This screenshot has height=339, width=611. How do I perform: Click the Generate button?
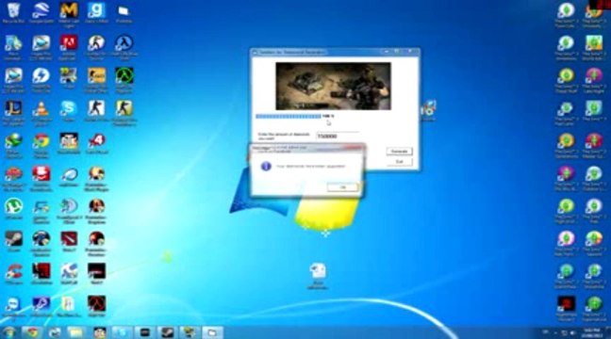pos(399,151)
